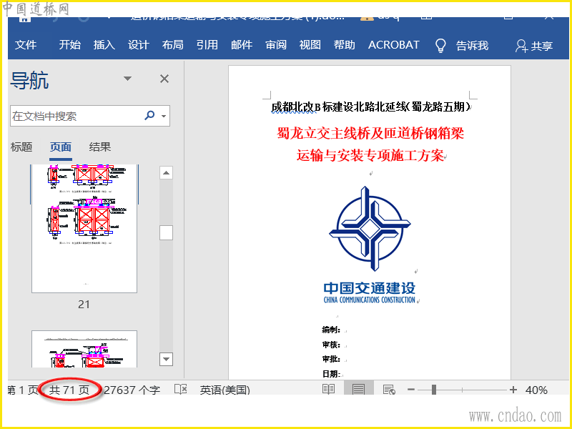Open the 插入 ribbon tab
The image size is (572, 429).
[x=104, y=45]
